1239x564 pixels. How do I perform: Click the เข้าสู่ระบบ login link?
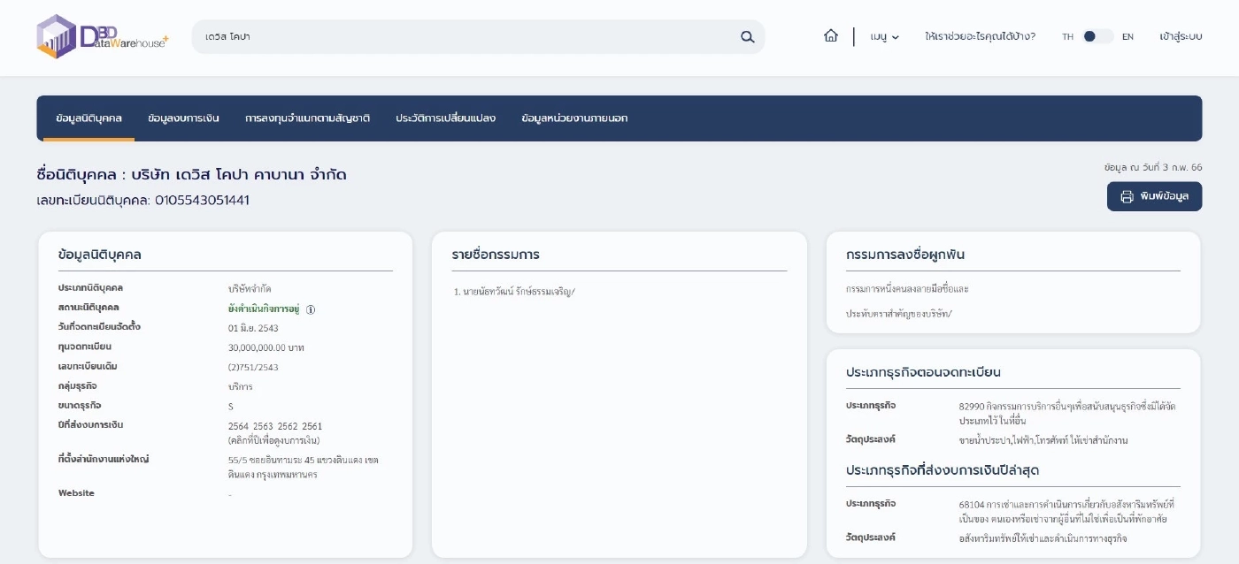1181,37
